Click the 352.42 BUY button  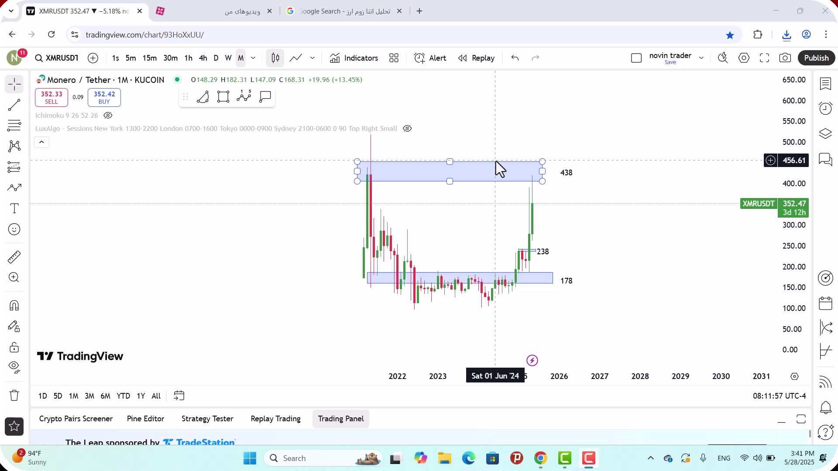[104, 98]
